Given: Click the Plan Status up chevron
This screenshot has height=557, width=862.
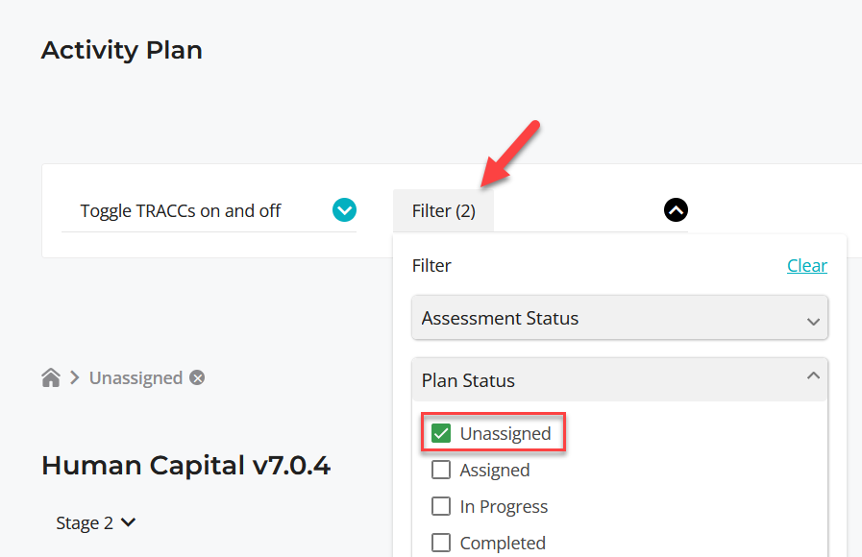Looking at the screenshot, I should pyautogui.click(x=813, y=376).
